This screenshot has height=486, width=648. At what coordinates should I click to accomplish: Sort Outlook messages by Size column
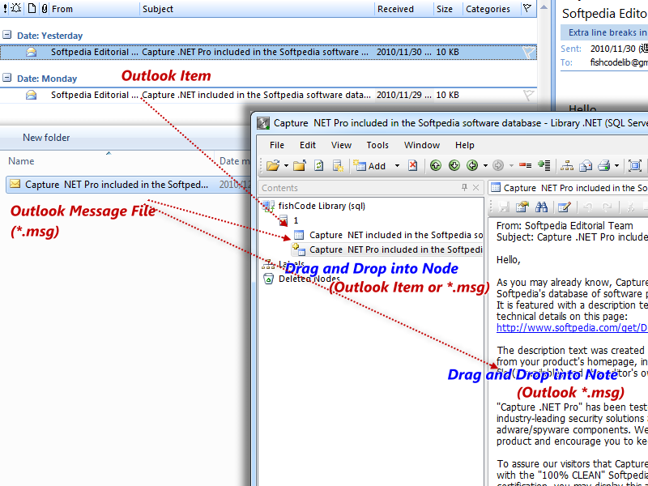[x=449, y=9]
